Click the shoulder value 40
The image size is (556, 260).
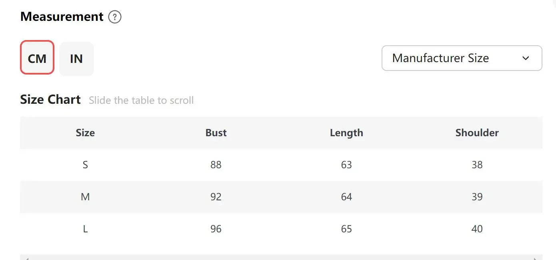(477, 229)
